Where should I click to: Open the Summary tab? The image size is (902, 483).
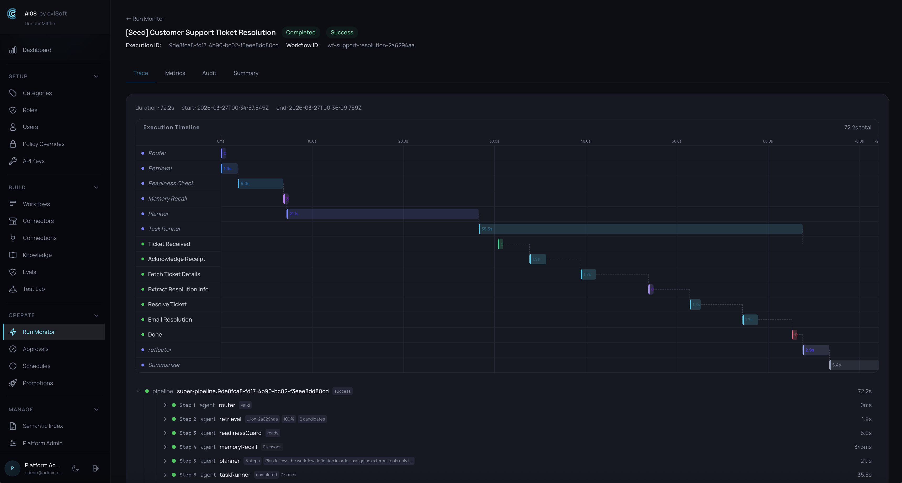pyautogui.click(x=246, y=73)
